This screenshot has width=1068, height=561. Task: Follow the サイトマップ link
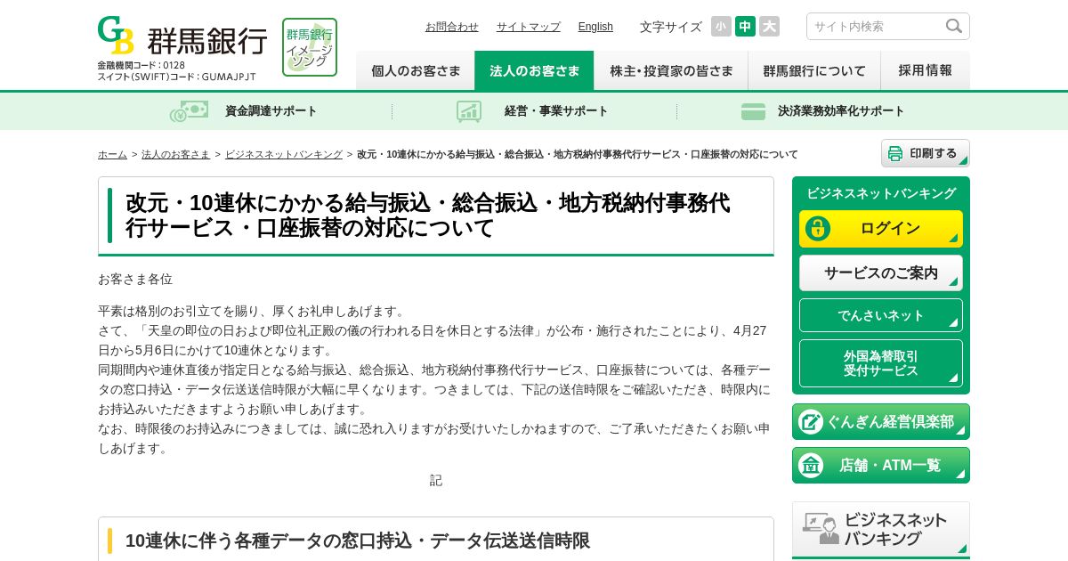pos(529,27)
